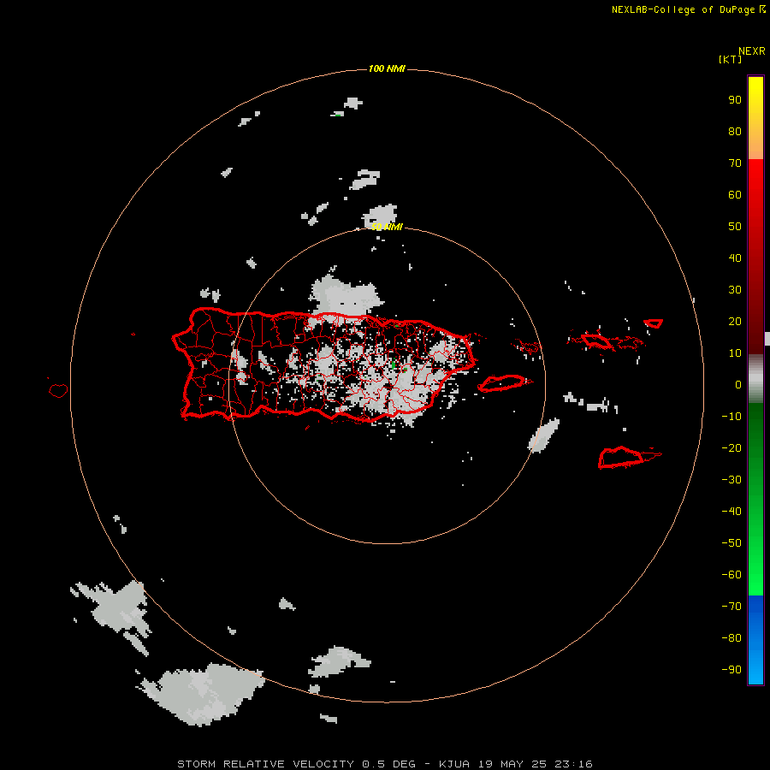Click the 30 value on velocity scale

pos(735,290)
